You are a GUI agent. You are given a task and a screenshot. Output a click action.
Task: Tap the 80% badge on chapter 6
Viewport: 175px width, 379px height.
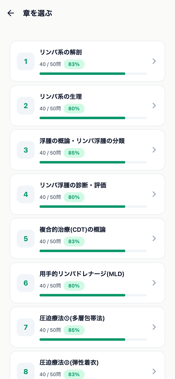(x=74, y=286)
